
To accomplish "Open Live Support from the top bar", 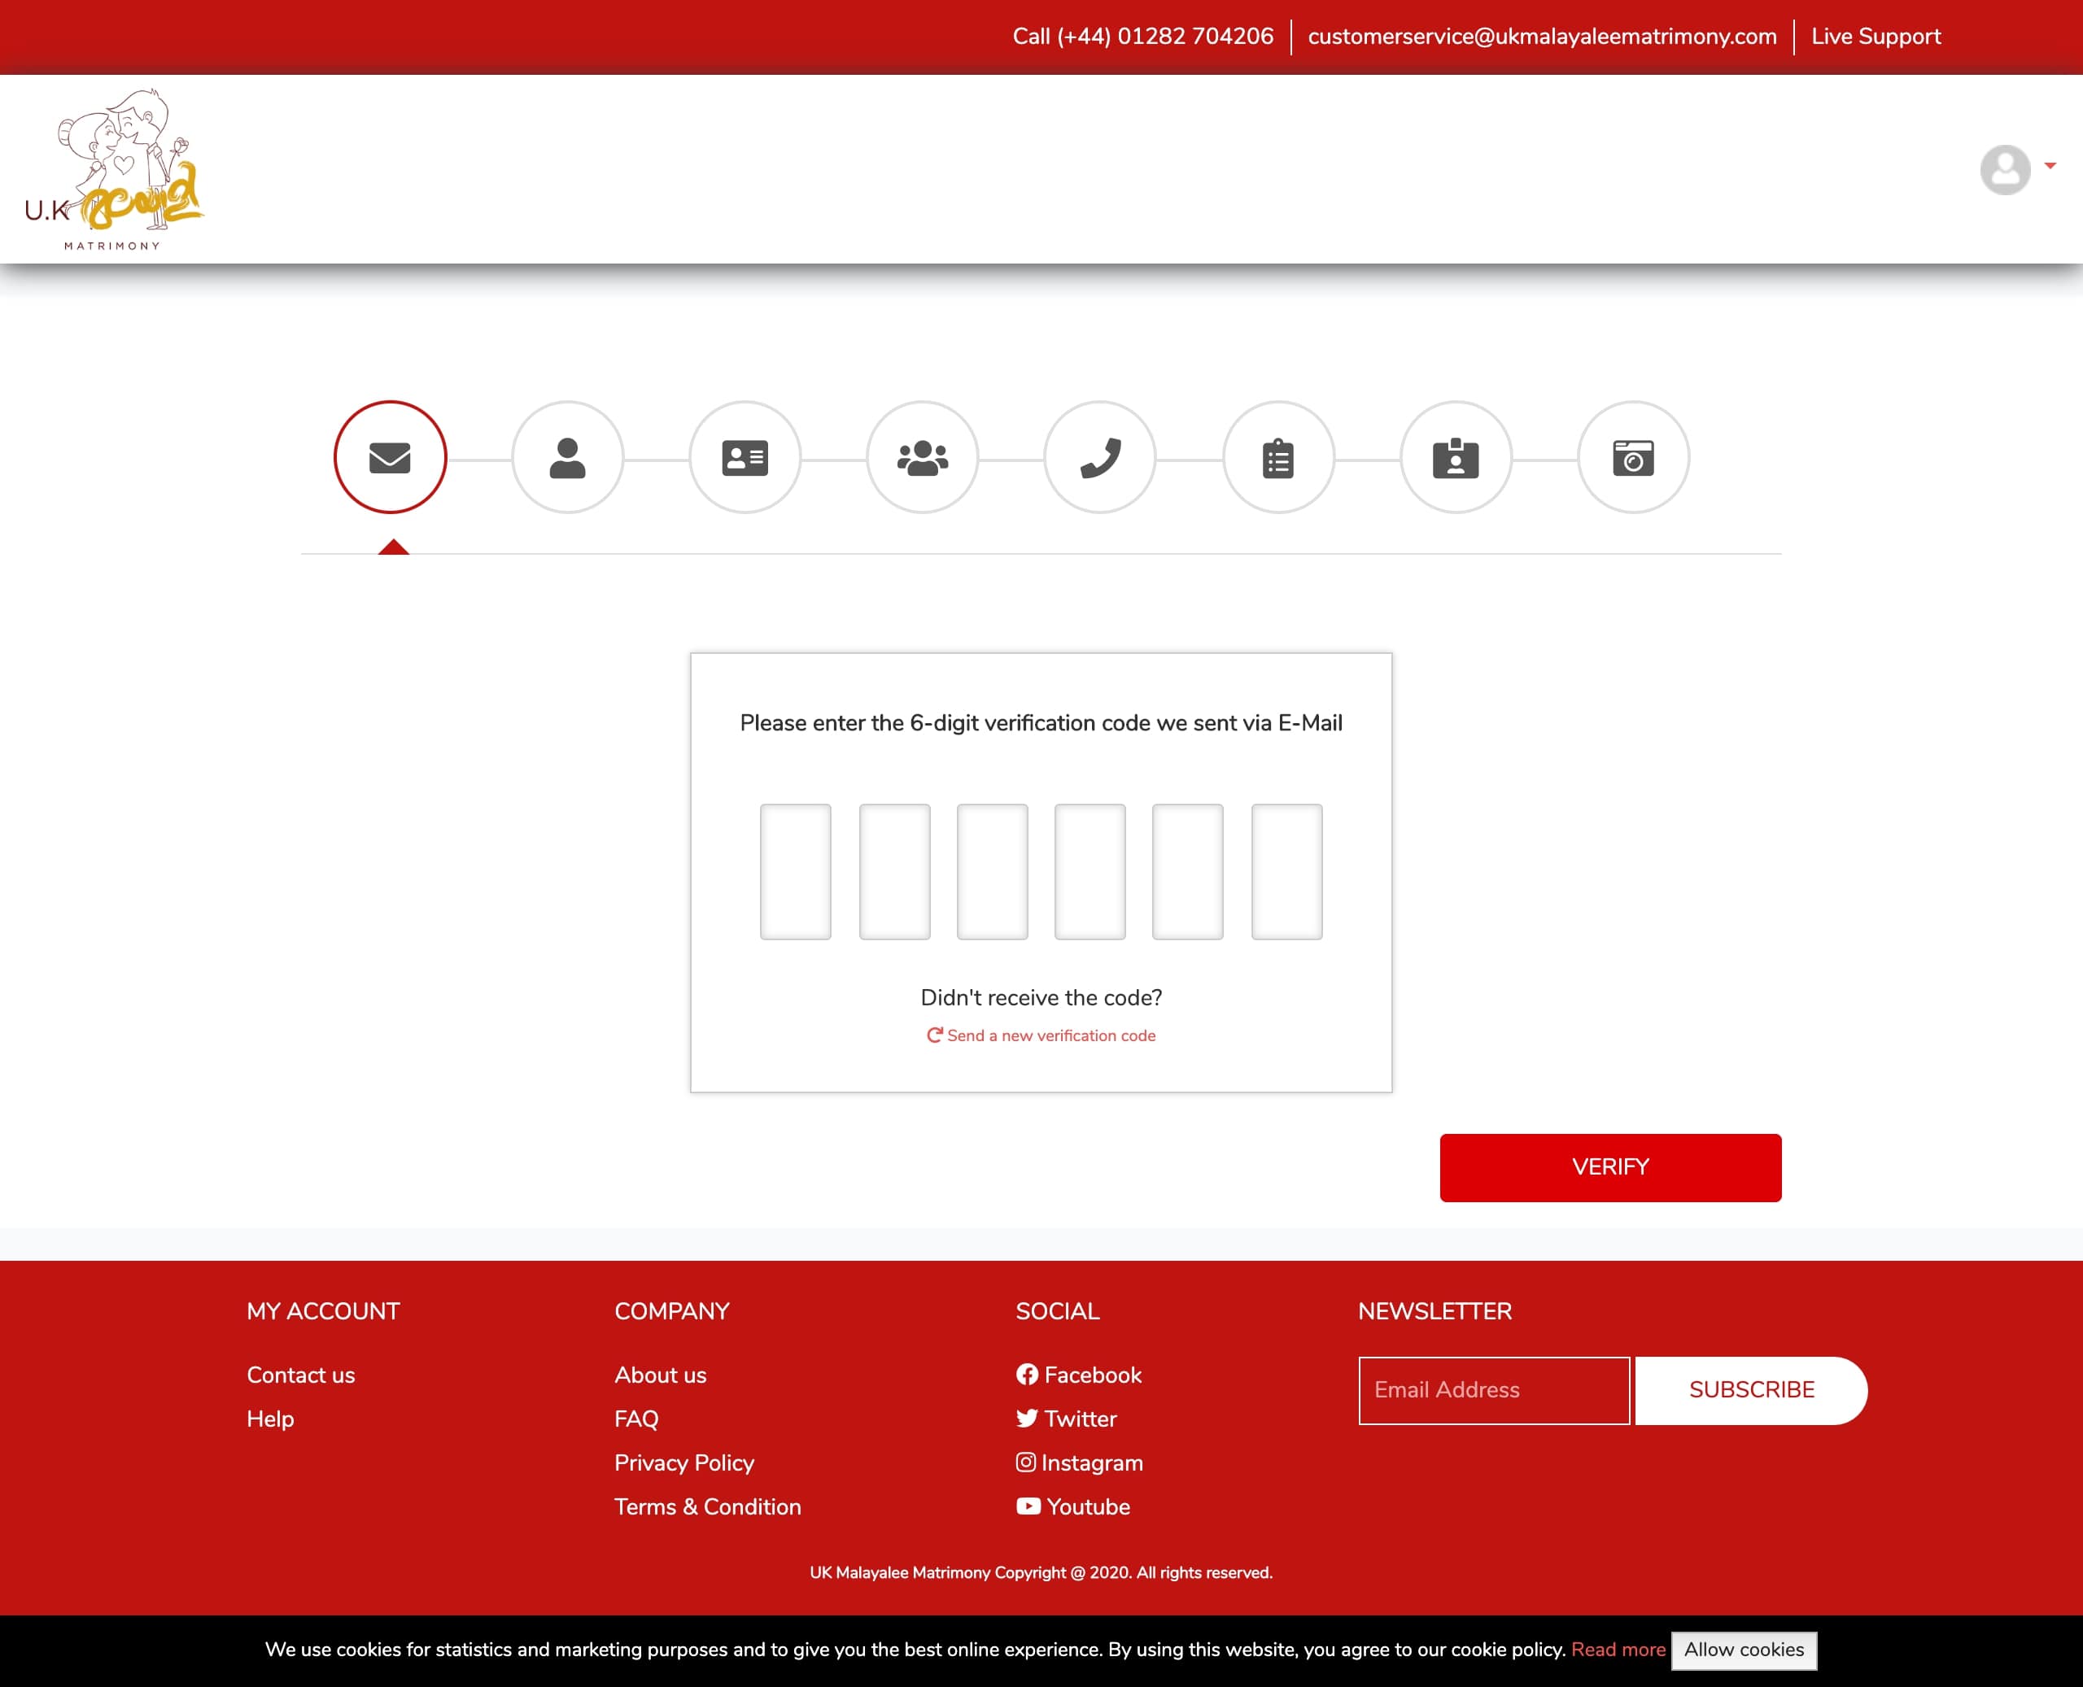I will pyautogui.click(x=1875, y=36).
